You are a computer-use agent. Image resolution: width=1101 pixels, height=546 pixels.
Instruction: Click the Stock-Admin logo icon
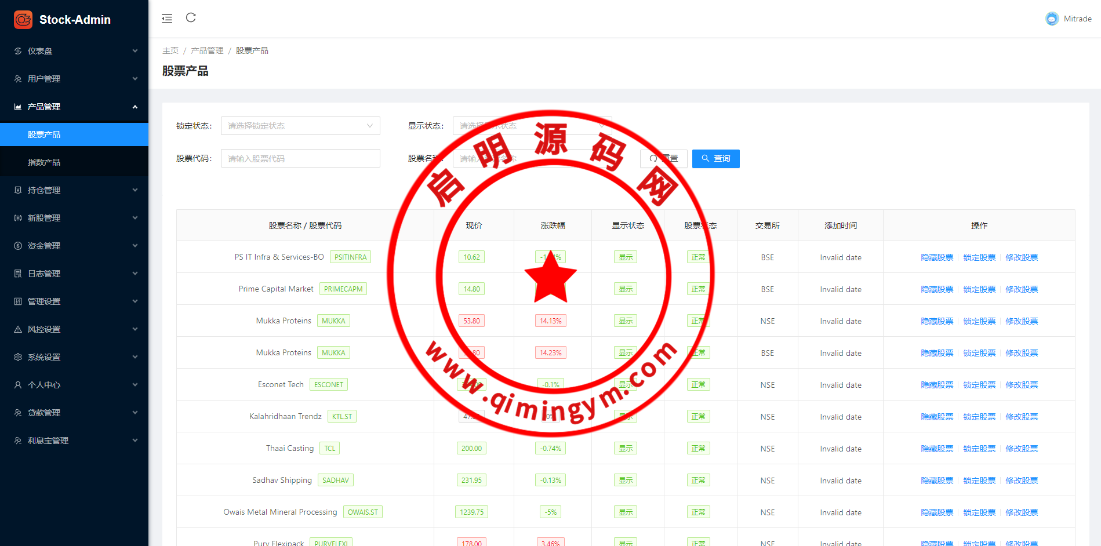coord(23,20)
